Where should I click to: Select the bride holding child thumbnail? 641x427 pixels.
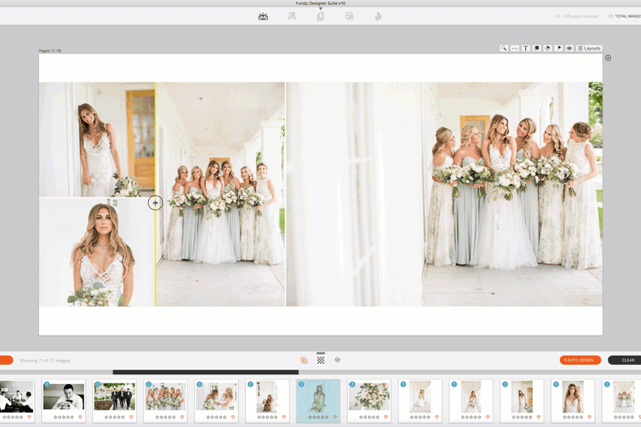(216, 396)
